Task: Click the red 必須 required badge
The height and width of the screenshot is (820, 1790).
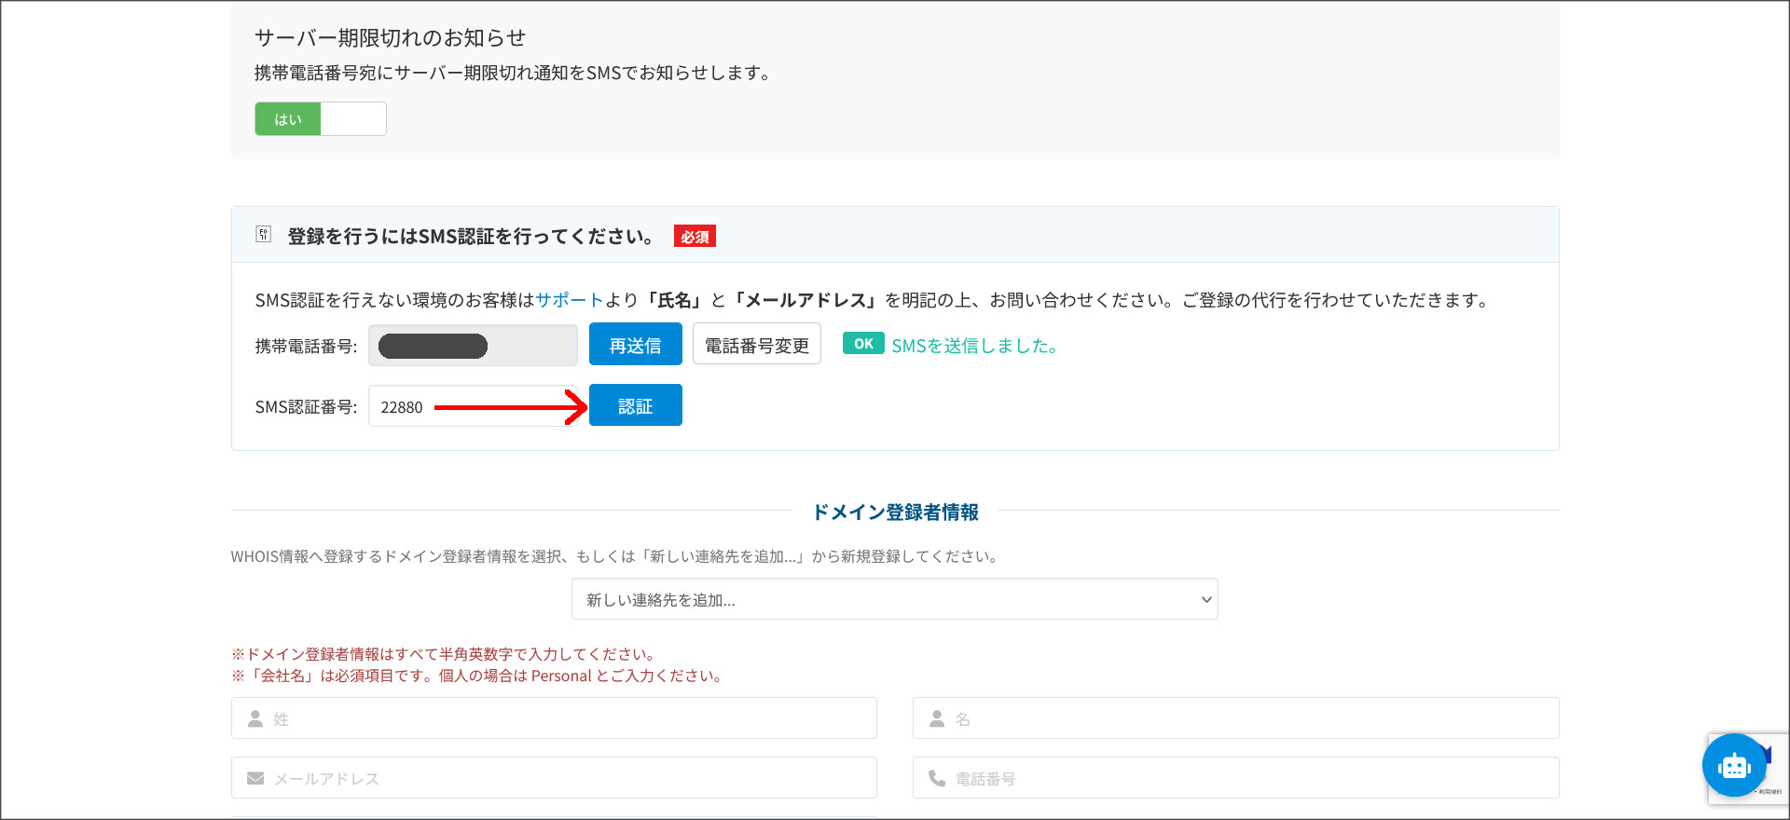Action: [695, 237]
